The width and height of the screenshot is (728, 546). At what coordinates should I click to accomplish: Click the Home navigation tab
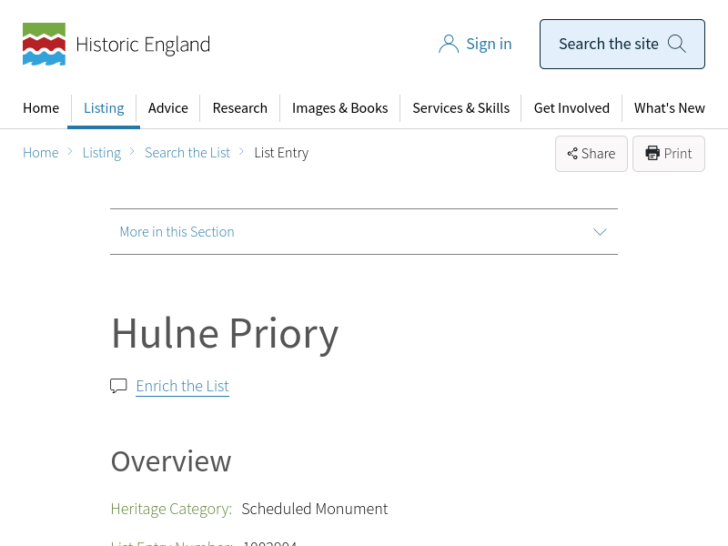pos(41,107)
